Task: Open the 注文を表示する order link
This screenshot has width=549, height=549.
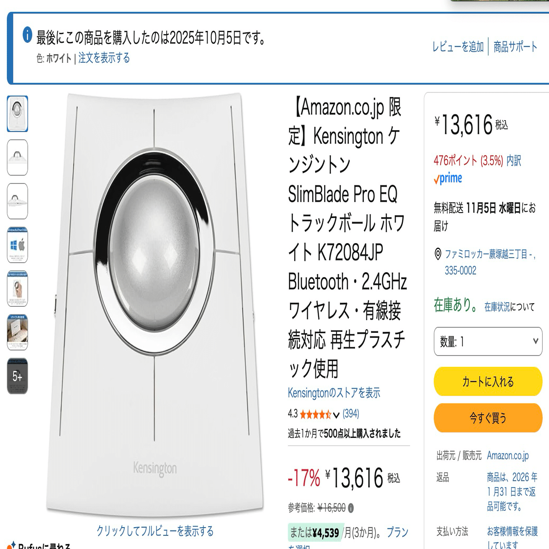Action: (x=102, y=59)
